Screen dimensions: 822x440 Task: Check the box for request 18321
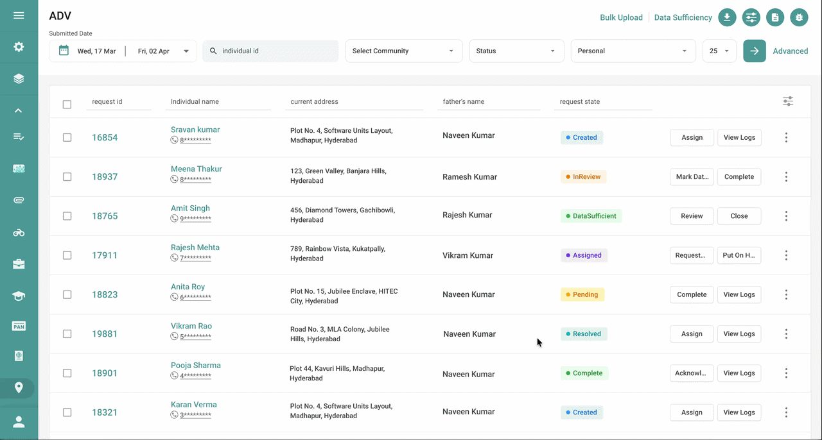(67, 412)
